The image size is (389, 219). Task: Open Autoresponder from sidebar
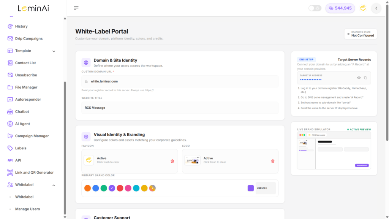28,99
